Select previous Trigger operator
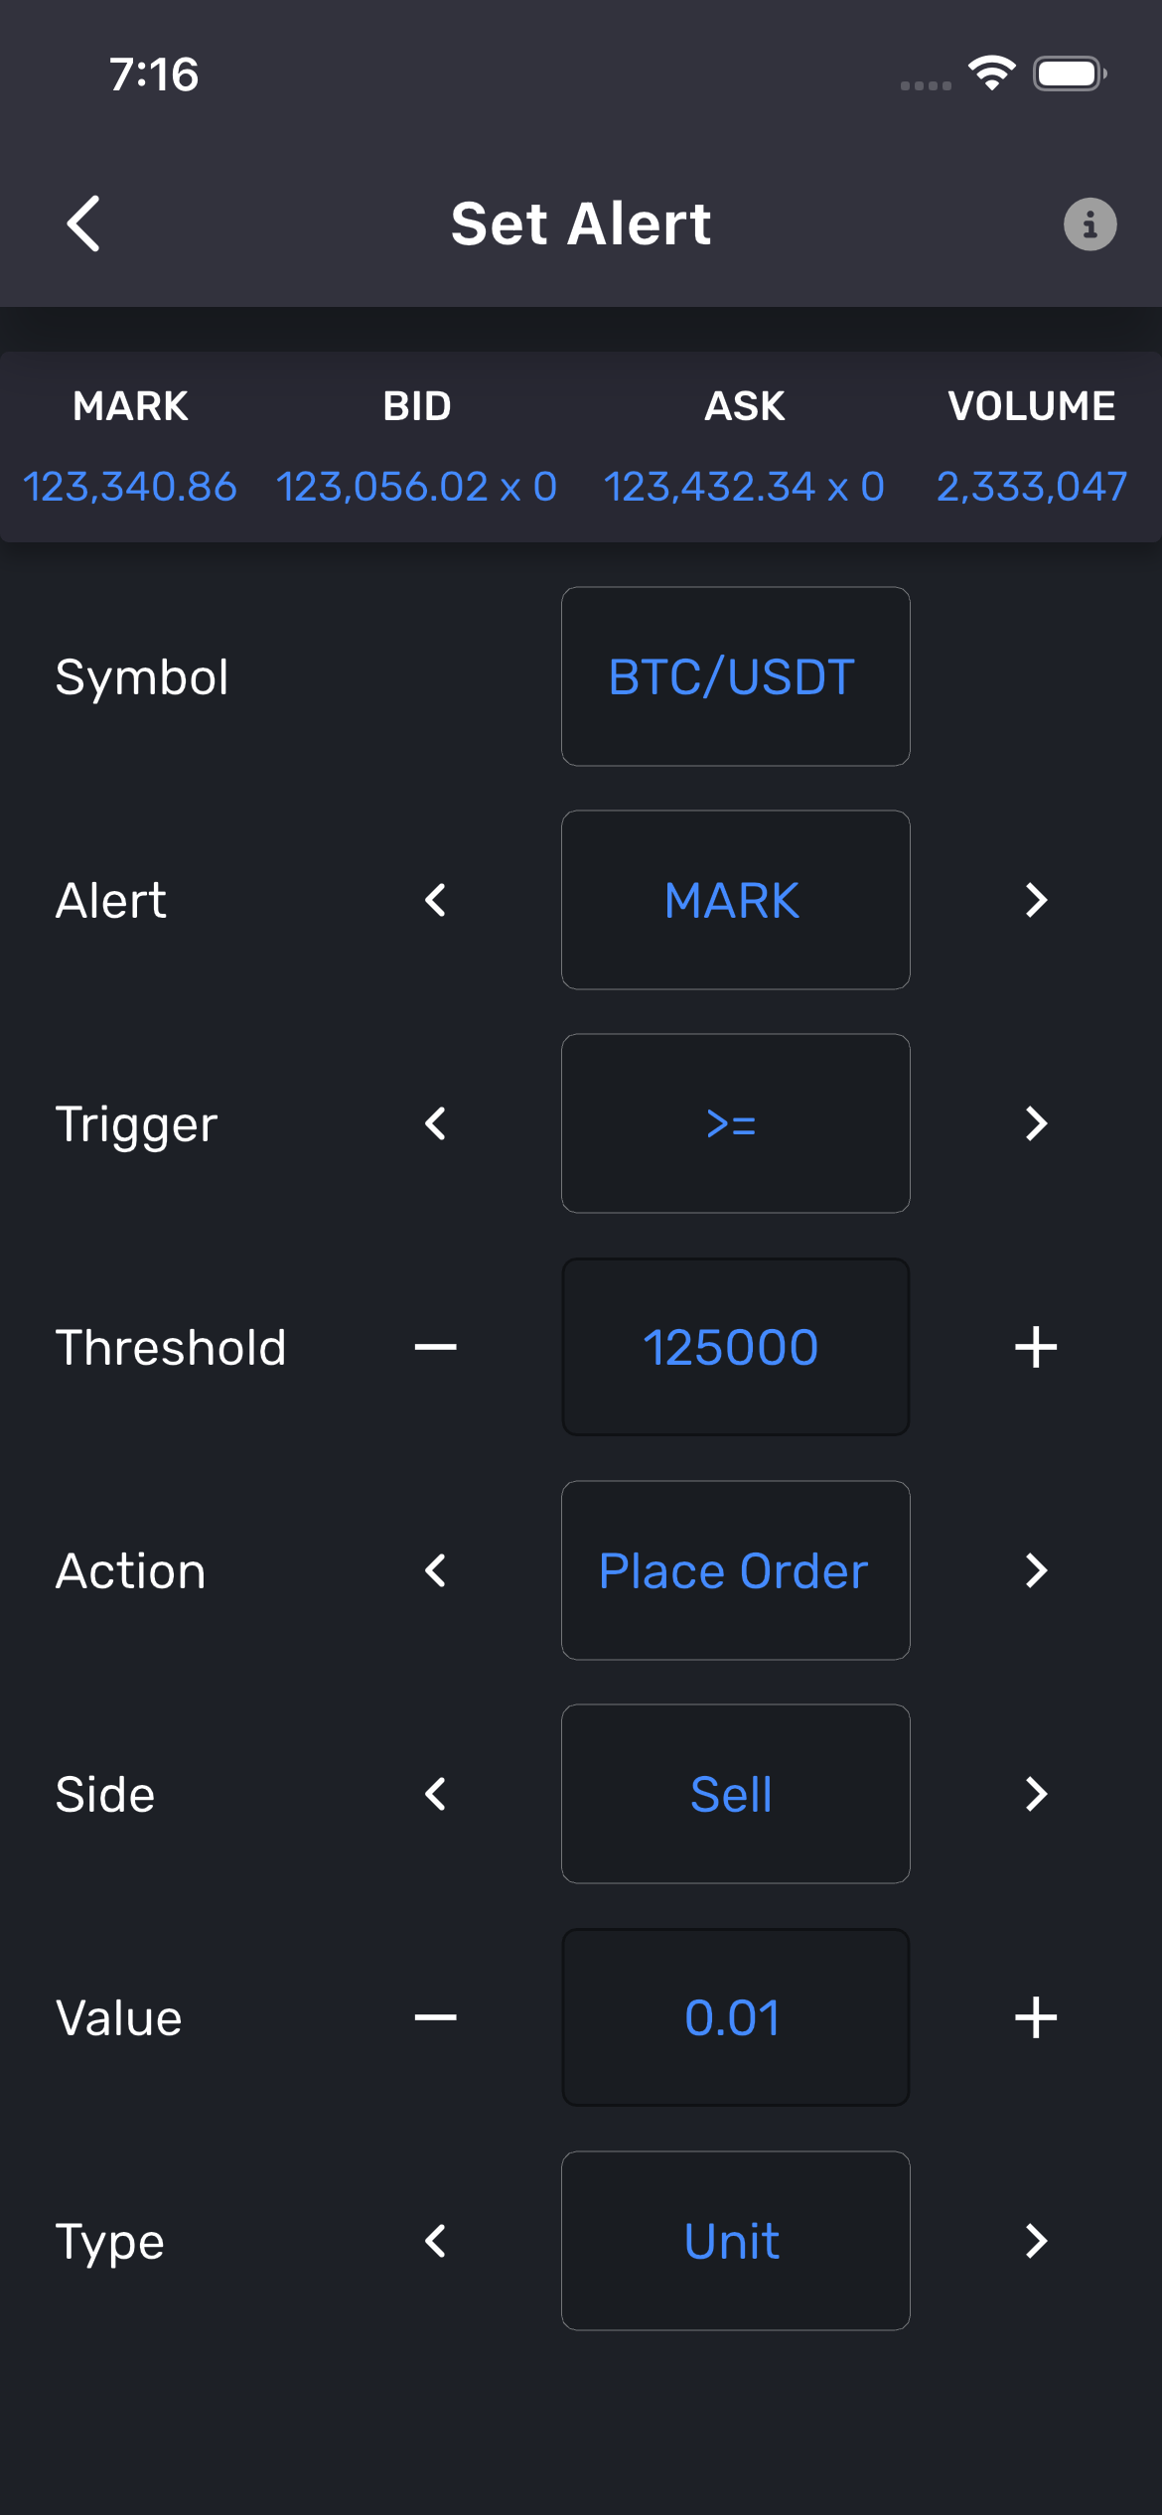 click(x=435, y=1123)
